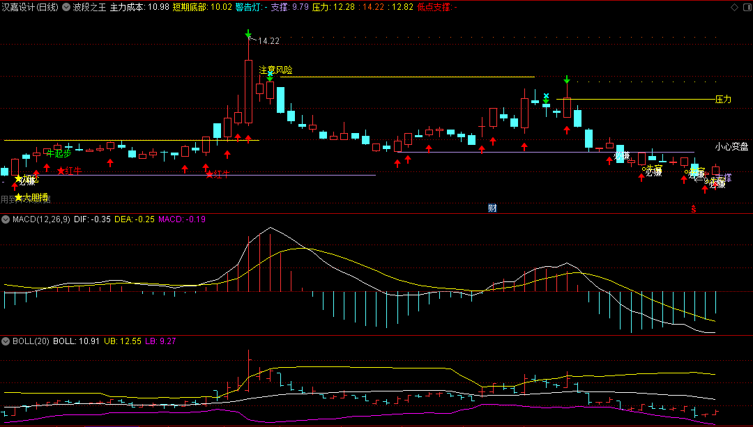Click the yellow star beside 大胆搏
This screenshot has width=753, height=427.
tap(18, 197)
